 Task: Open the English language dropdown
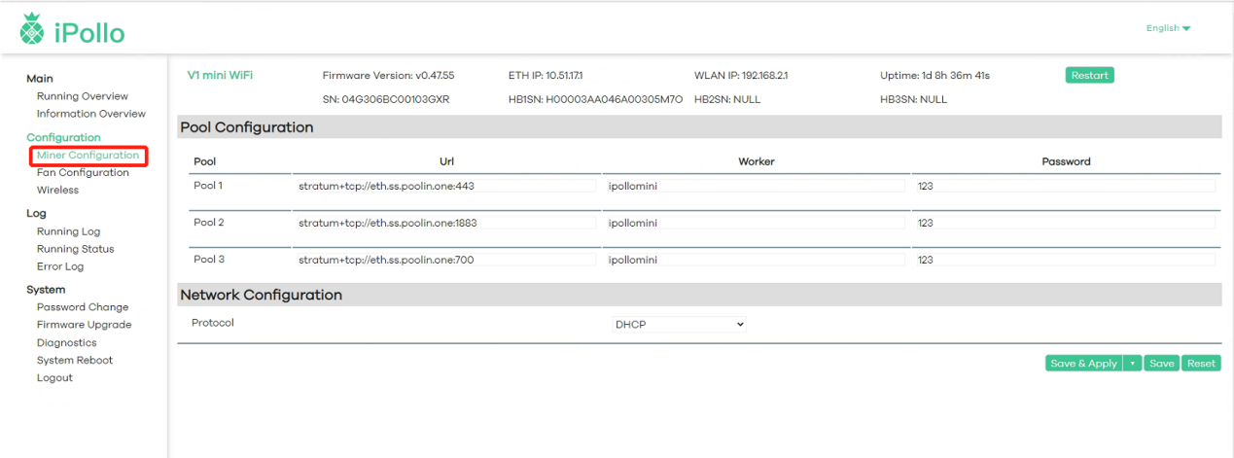[1168, 28]
